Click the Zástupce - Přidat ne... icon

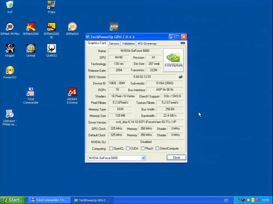click(10, 114)
